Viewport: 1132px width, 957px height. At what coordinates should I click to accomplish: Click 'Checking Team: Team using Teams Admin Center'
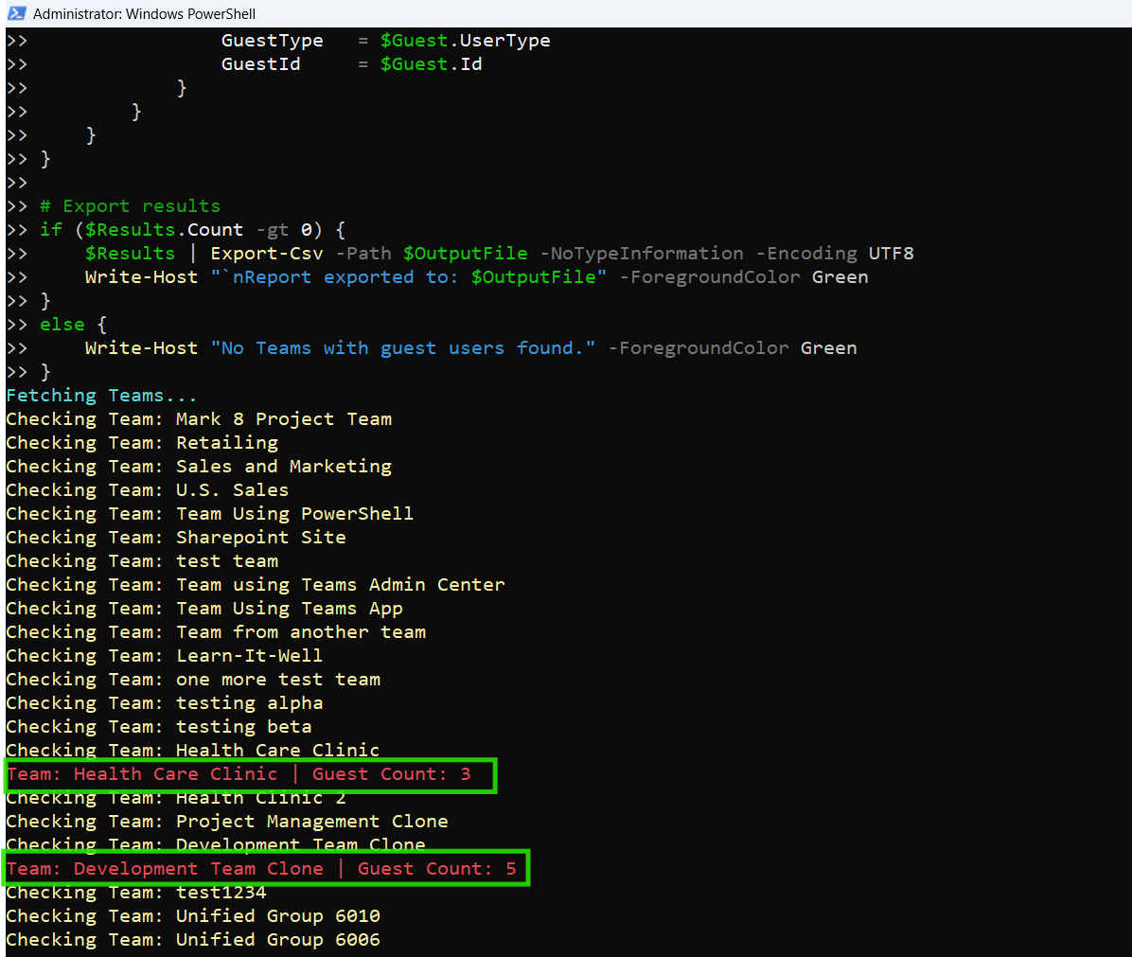coord(256,585)
